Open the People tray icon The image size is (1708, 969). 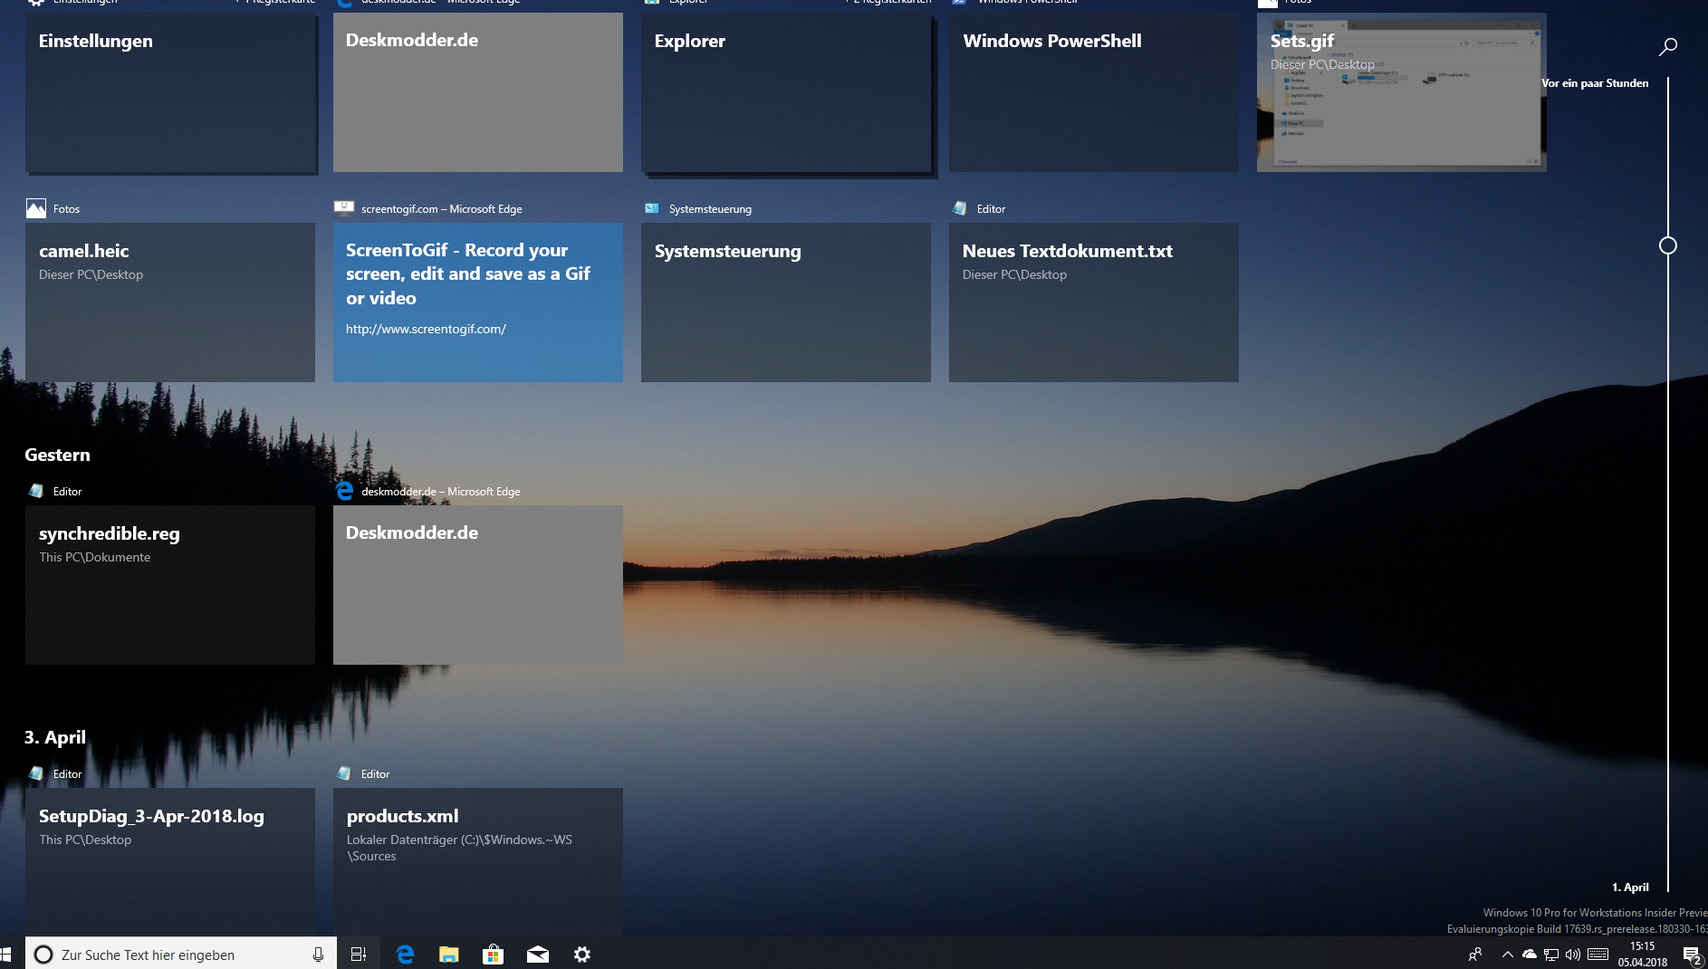pos(1475,955)
